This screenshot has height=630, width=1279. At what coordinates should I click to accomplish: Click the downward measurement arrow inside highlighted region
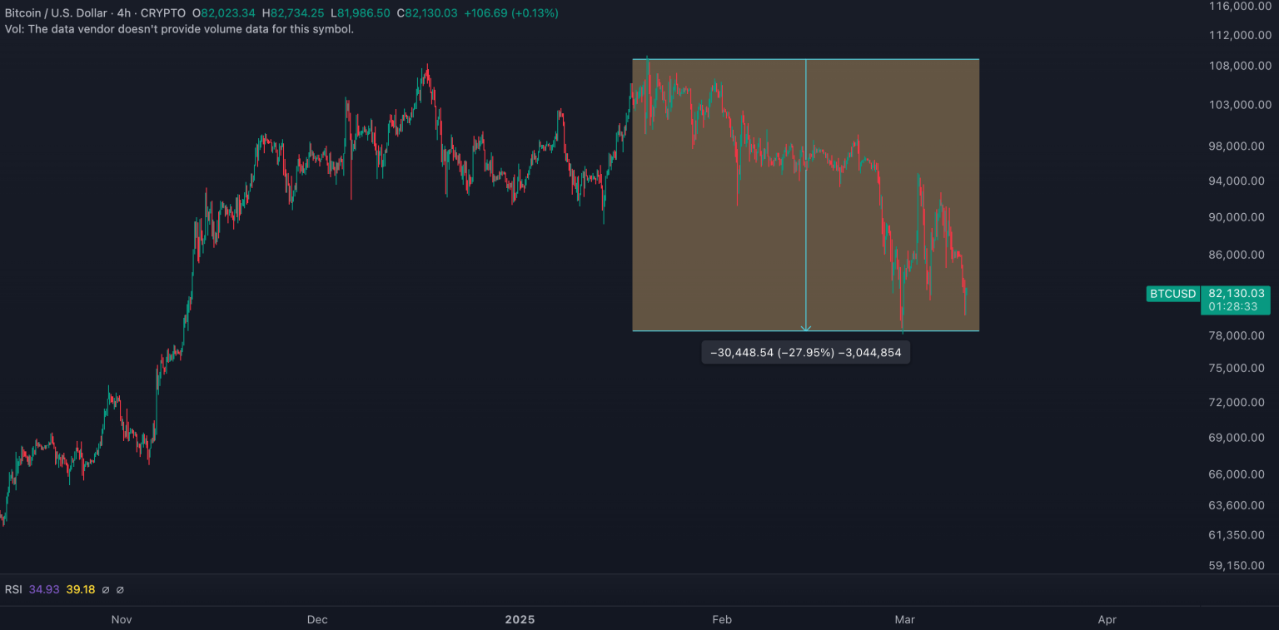pyautogui.click(x=805, y=323)
